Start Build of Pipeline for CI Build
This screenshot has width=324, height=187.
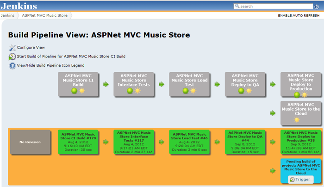click(x=71, y=56)
